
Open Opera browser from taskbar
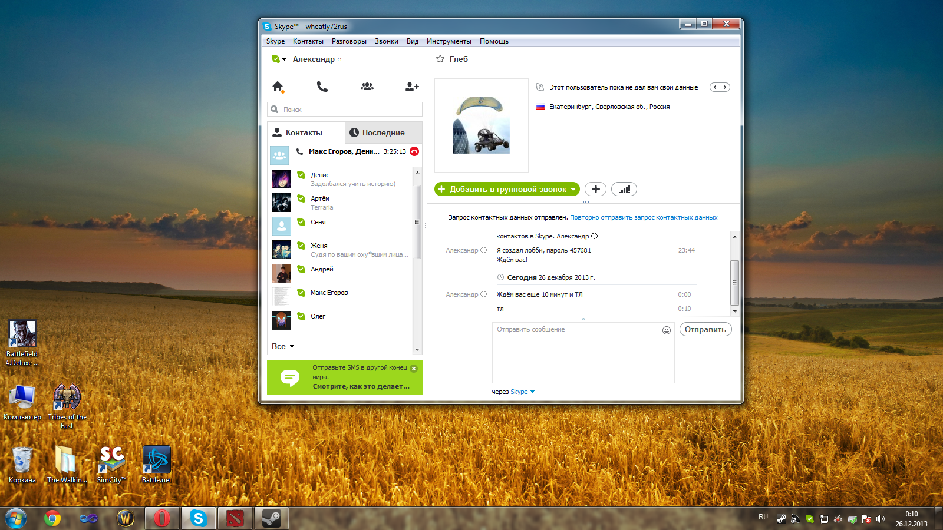point(161,518)
